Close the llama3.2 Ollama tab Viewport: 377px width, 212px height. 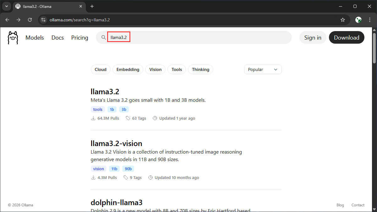click(81, 6)
